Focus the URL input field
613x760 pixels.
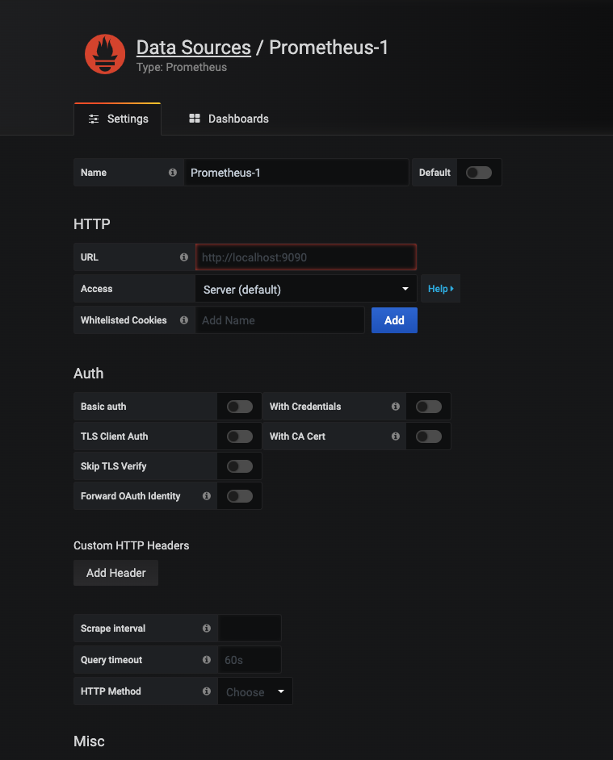point(306,257)
